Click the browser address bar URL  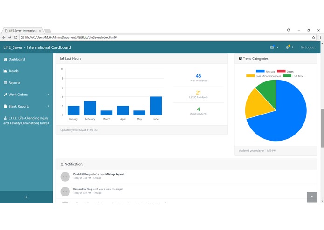pyautogui.click(x=71, y=37)
